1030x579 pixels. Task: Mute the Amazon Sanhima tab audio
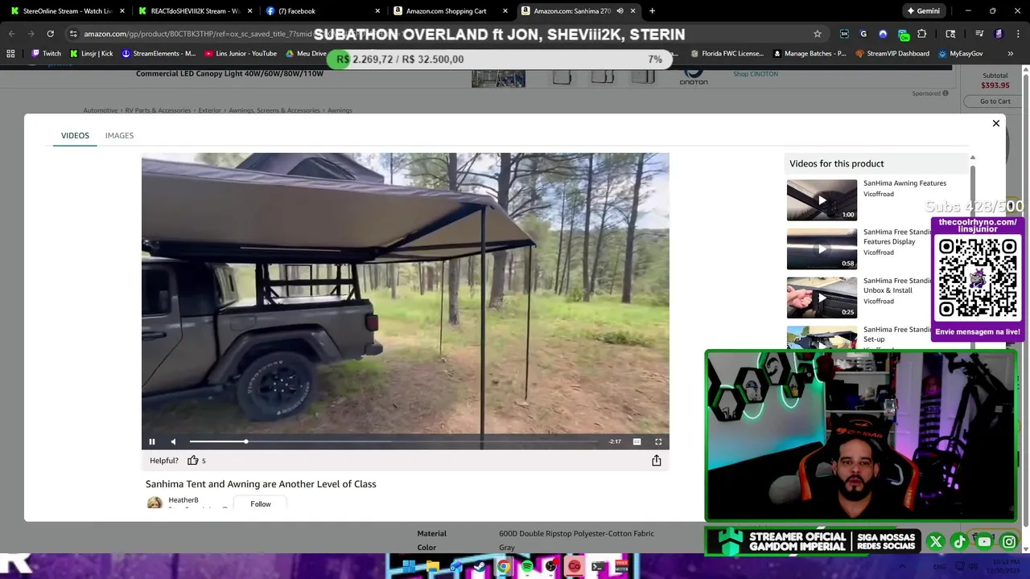click(620, 11)
